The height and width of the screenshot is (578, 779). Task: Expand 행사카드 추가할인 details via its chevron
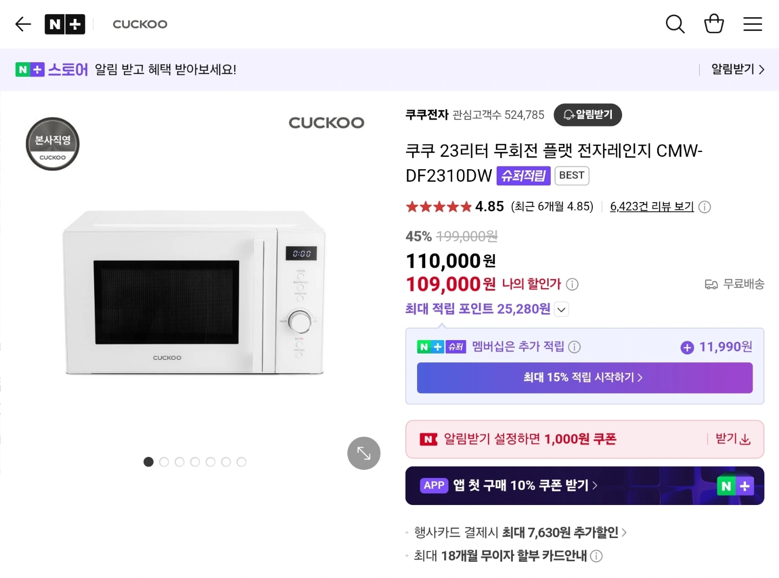tap(626, 532)
